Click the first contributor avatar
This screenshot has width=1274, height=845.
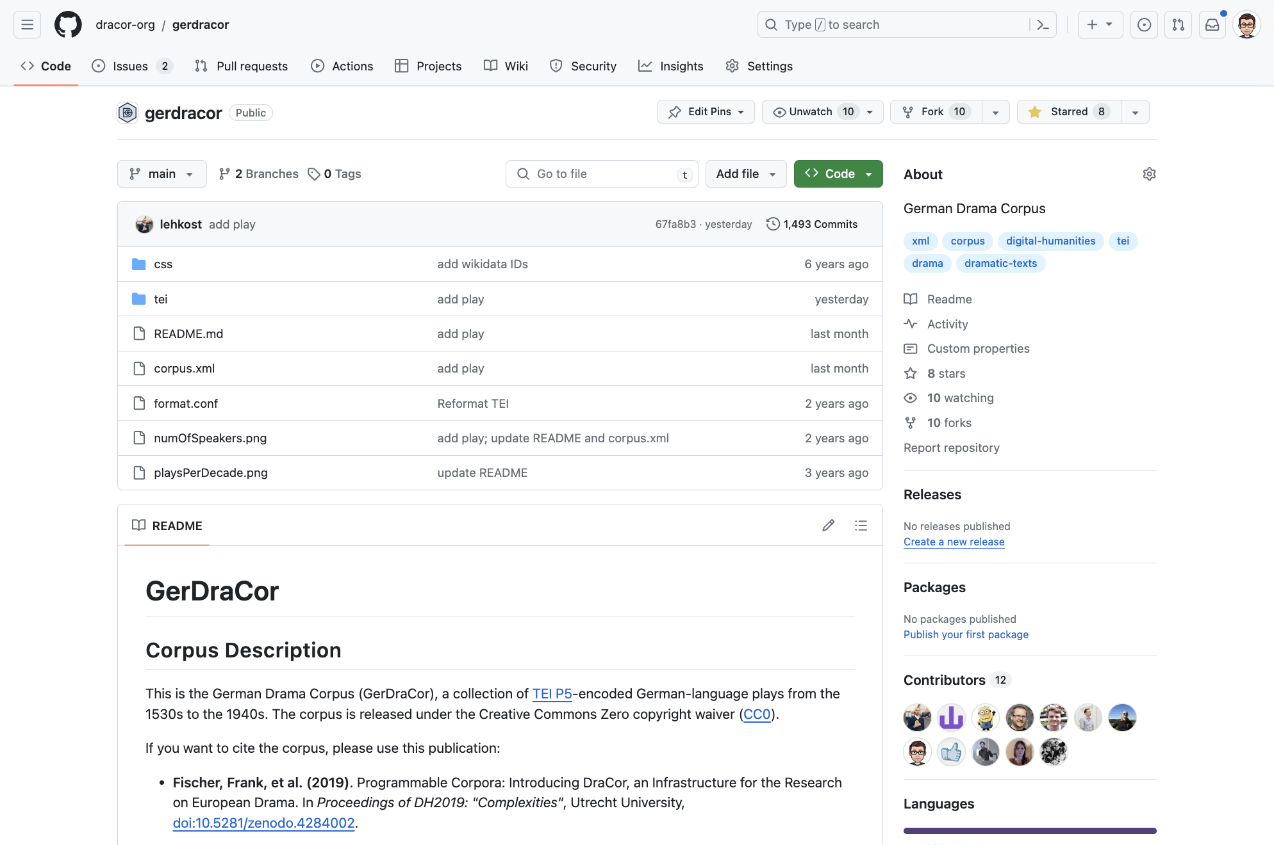(917, 718)
